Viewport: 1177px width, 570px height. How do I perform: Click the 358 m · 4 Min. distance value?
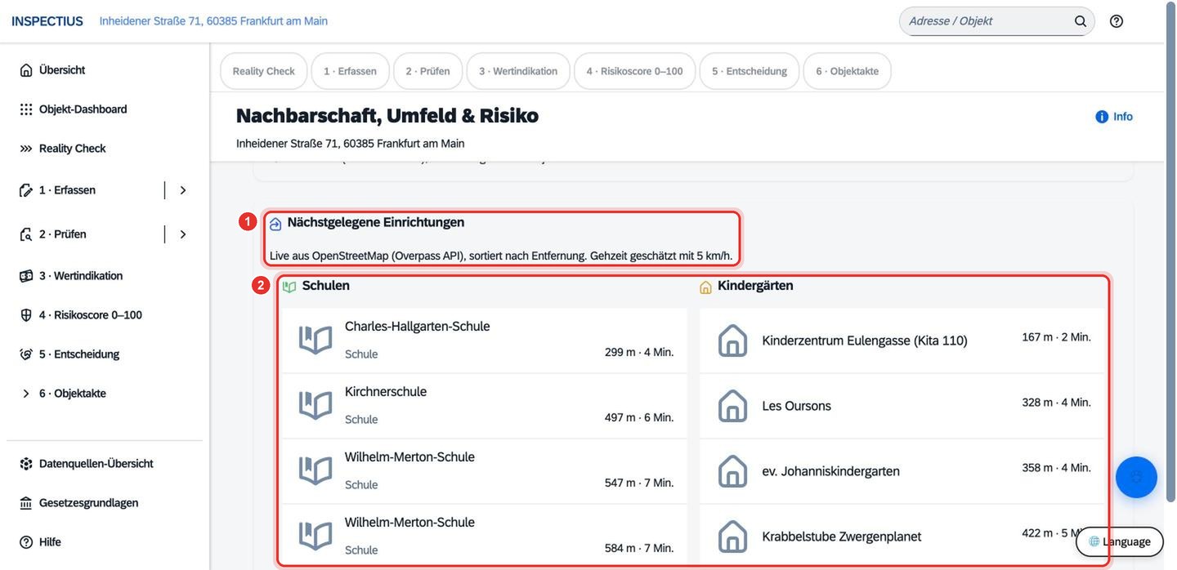click(x=1056, y=468)
